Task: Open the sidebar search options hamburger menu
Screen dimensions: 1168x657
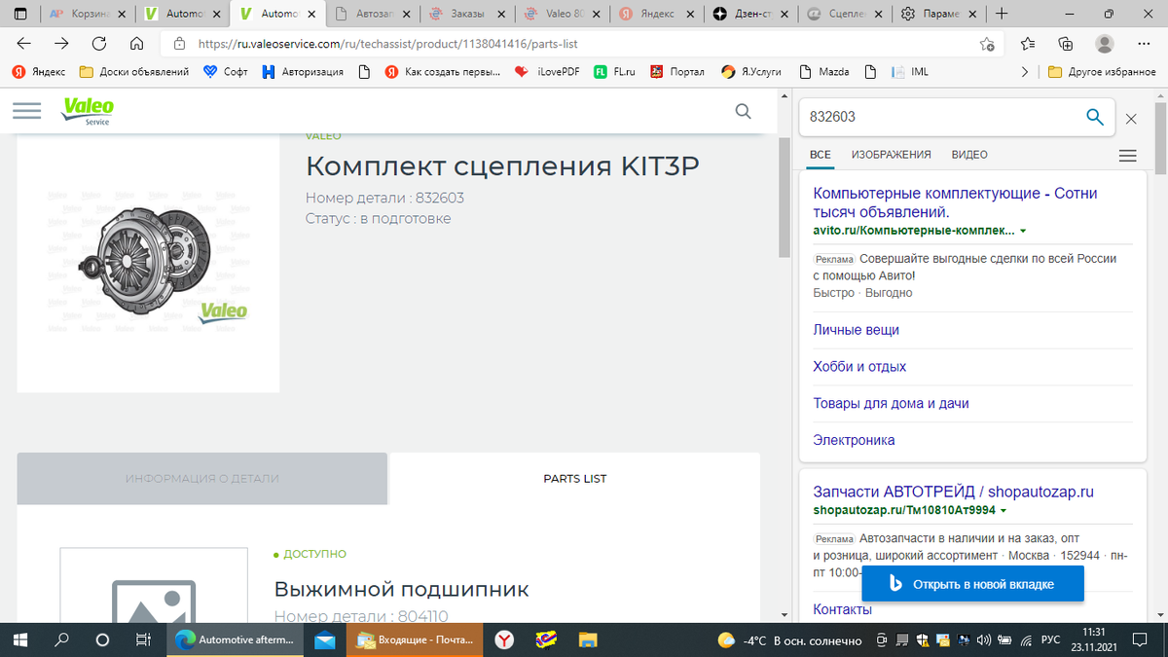Action: point(1128,156)
